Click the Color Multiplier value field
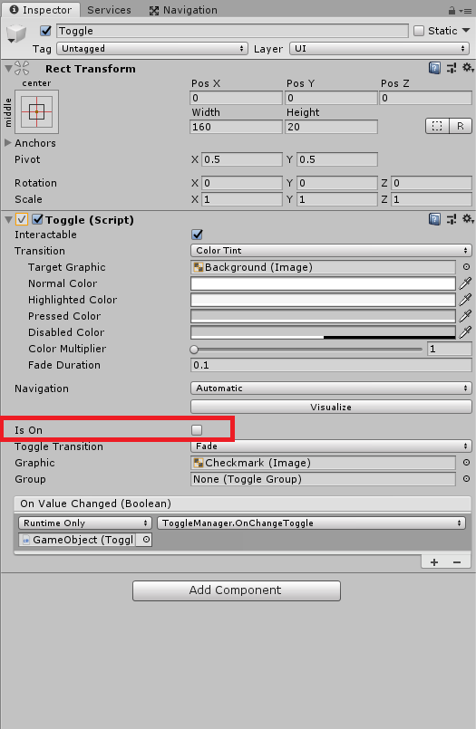Viewport: 476px width, 729px height. click(x=450, y=349)
